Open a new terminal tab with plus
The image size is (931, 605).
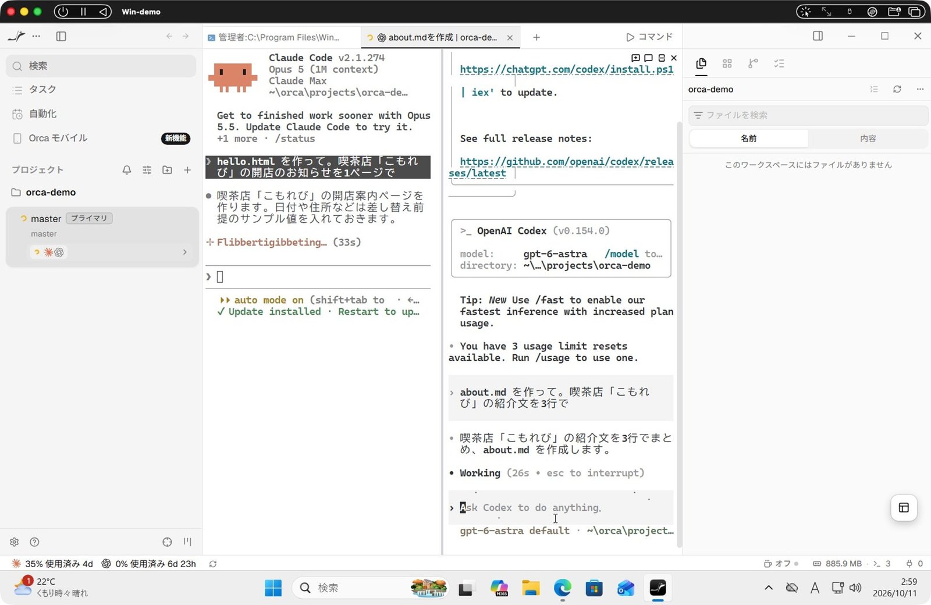point(536,37)
